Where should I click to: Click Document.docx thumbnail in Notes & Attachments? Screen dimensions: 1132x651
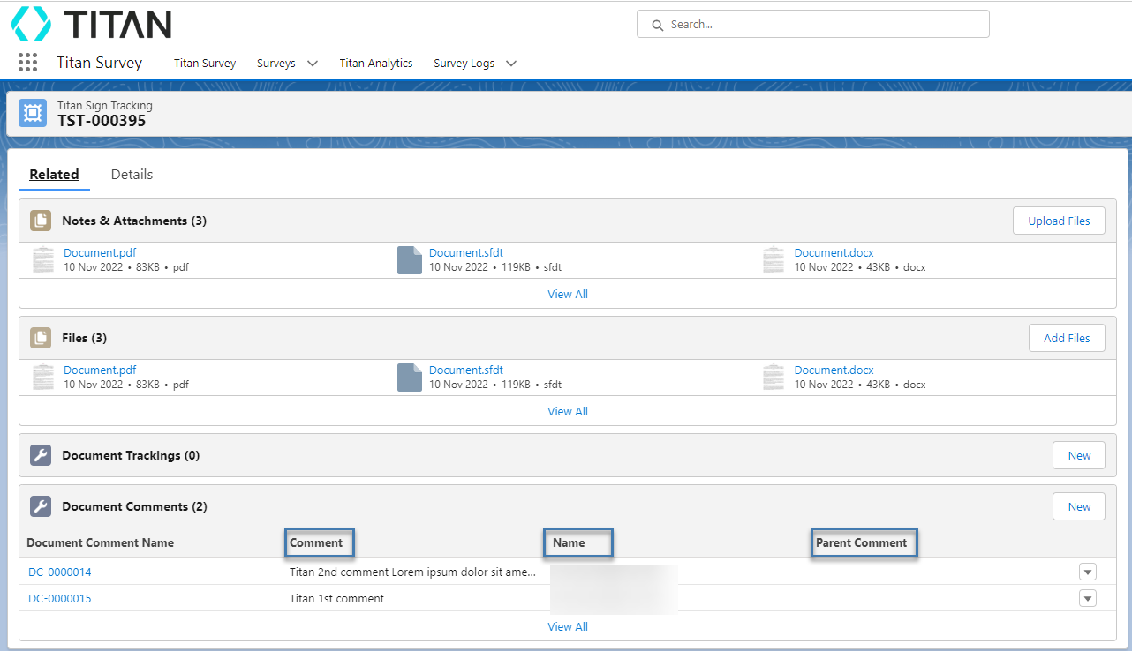(x=774, y=260)
